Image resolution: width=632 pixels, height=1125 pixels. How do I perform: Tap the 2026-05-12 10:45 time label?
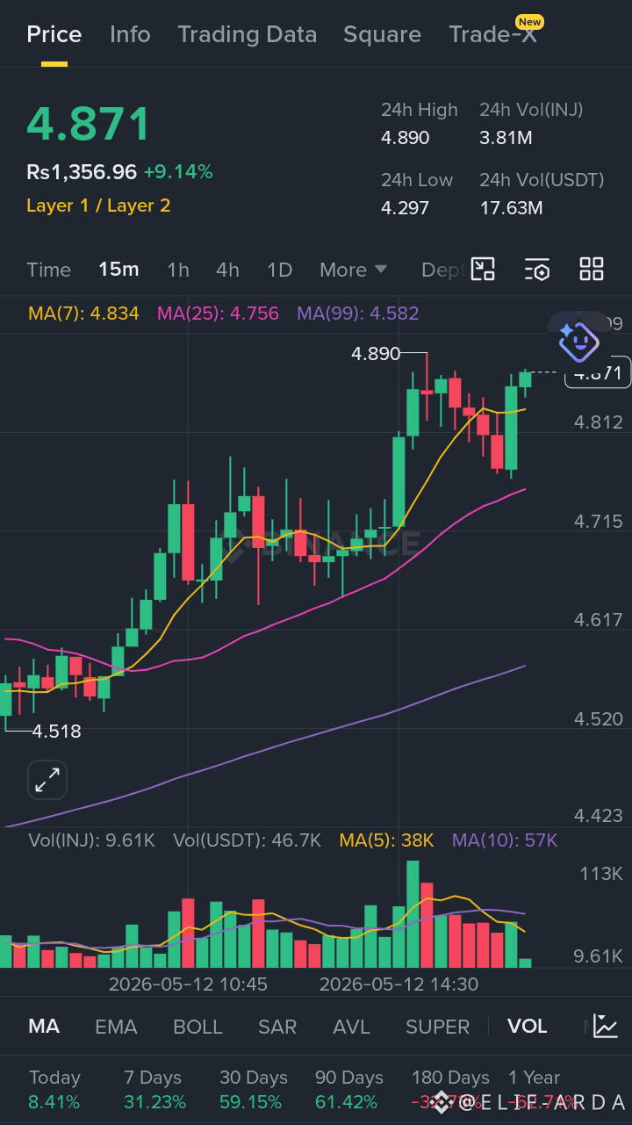(x=188, y=984)
